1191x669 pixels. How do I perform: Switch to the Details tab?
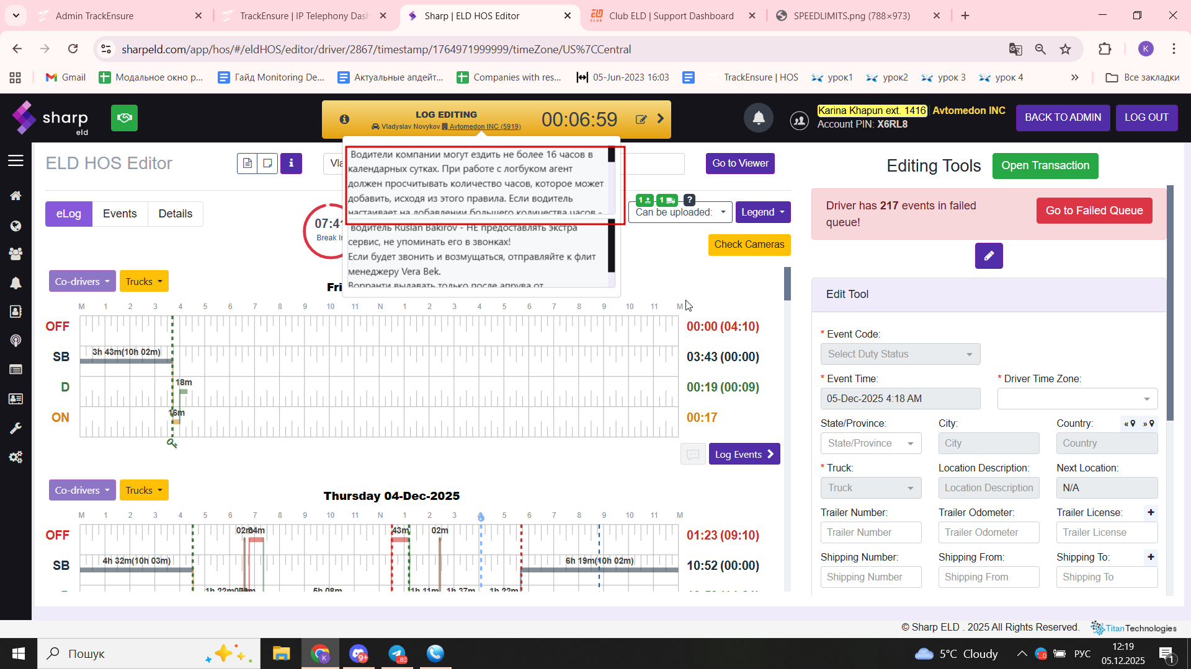click(175, 214)
